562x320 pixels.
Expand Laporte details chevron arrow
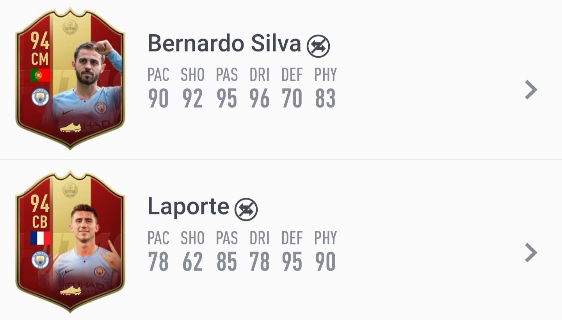tap(531, 253)
